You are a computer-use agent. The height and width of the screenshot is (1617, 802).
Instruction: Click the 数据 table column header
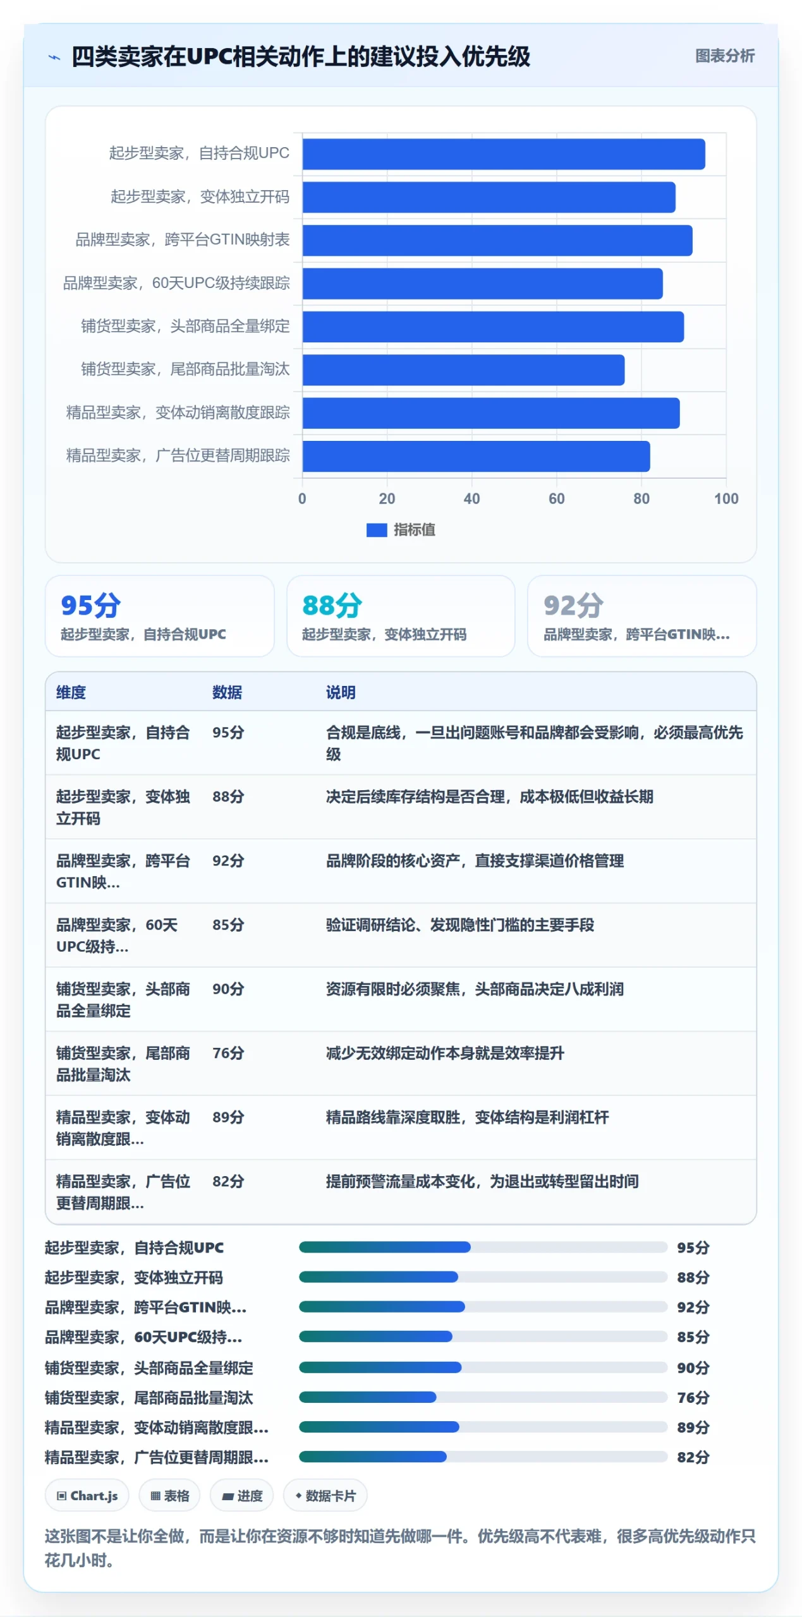click(x=227, y=692)
